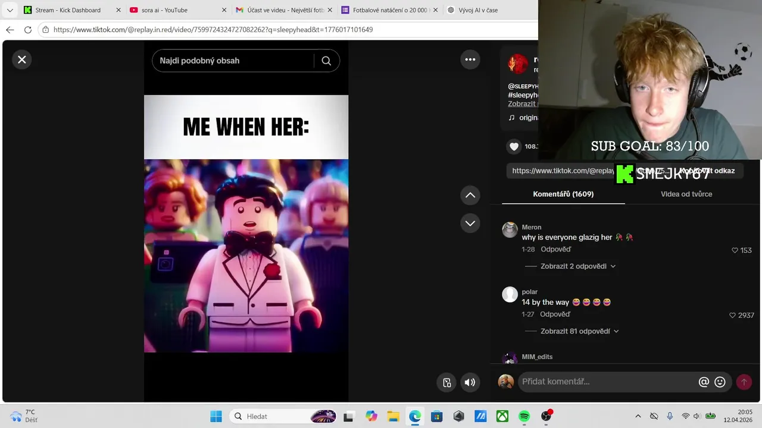Close the sora ai - YouTube tab
Viewport: 762px width, 428px height.
(x=224, y=10)
